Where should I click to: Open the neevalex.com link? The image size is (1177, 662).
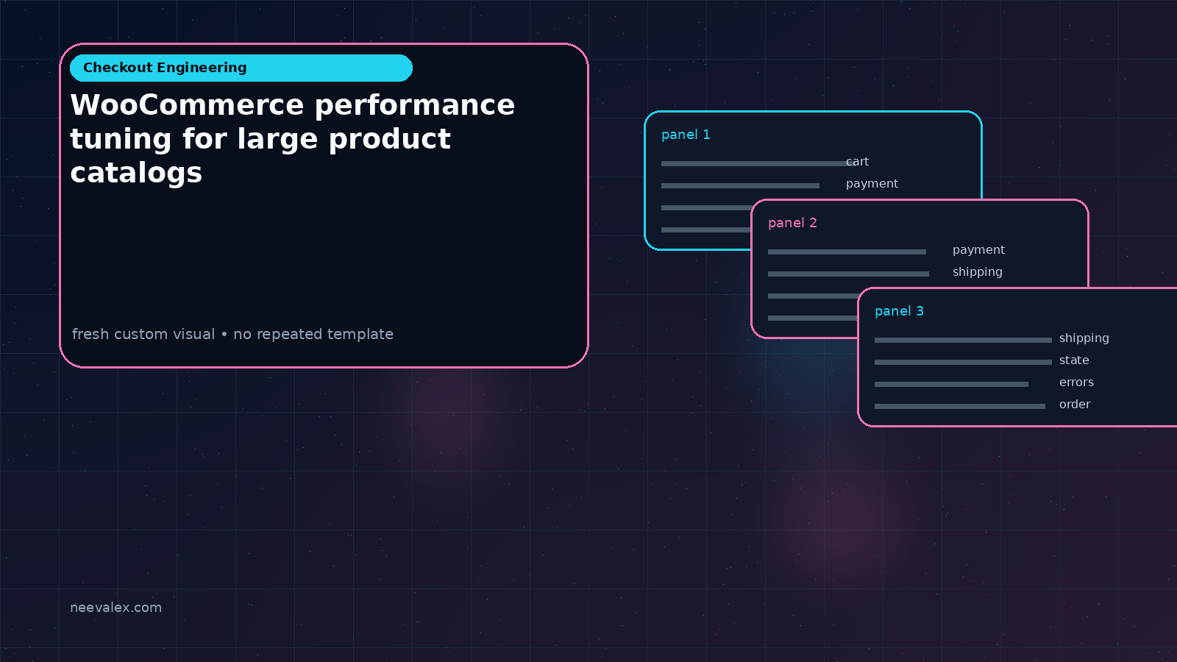(x=115, y=608)
